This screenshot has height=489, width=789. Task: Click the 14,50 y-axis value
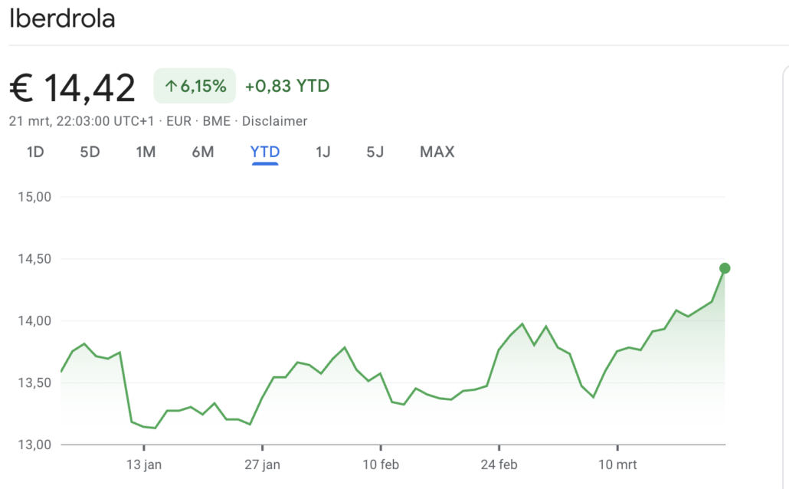coord(34,259)
